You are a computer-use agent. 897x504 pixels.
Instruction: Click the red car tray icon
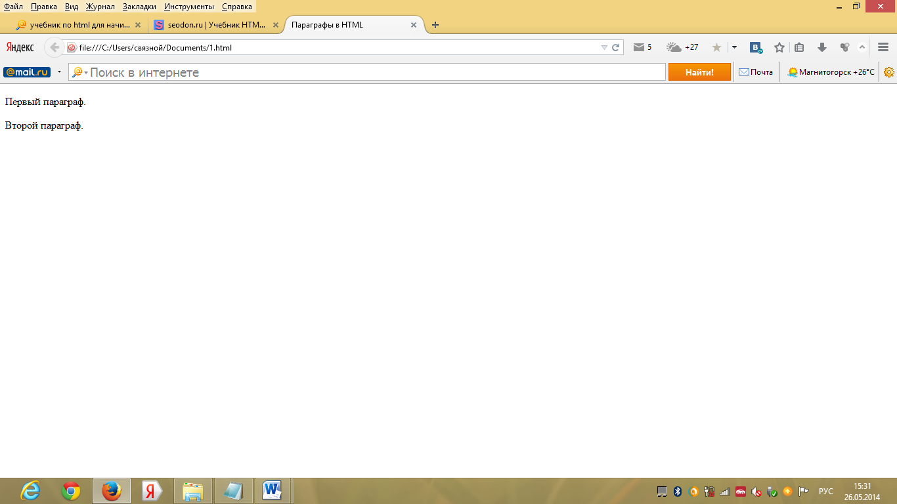(741, 492)
